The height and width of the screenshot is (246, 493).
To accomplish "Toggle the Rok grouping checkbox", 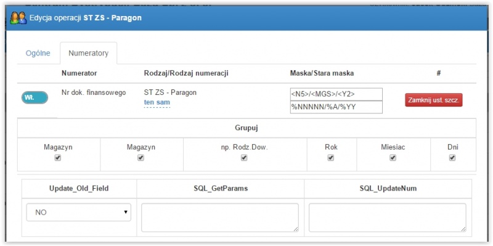I will 331,158.
